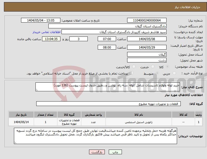Click the page title جزئیات اطلاعات نیاز
Screen dimensions: 207x159
click(187, 7)
